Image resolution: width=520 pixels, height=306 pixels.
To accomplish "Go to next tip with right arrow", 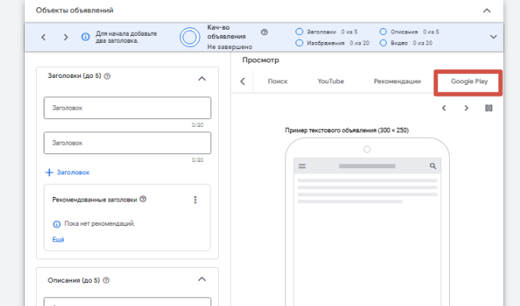I will point(65,37).
